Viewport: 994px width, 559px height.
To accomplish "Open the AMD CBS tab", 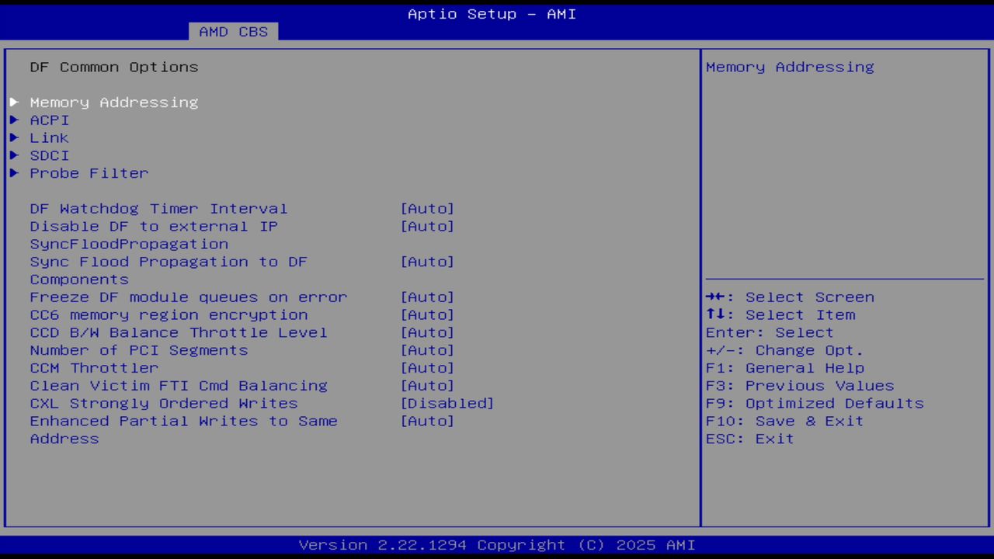I will [x=233, y=32].
